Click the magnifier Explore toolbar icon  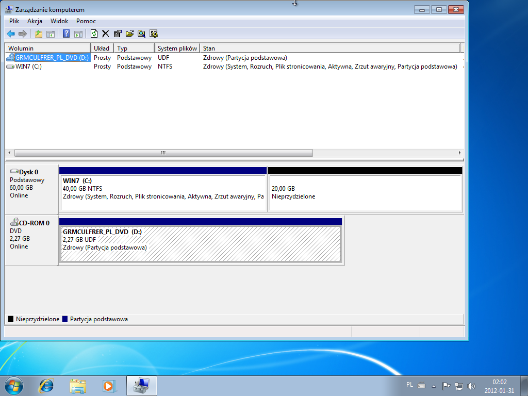click(141, 34)
